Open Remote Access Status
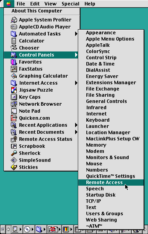The image size is (148, 234). coord(41,139)
